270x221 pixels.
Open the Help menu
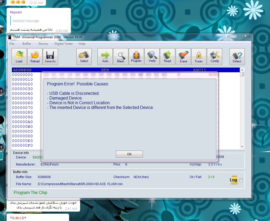(x=82, y=44)
